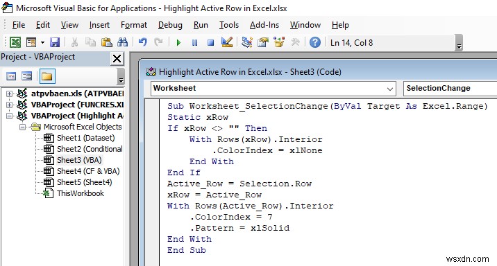Click 'Active_Row = Selection.Row' code line
Image resolution: width=497 pixels, height=266 pixels.
coord(239,184)
